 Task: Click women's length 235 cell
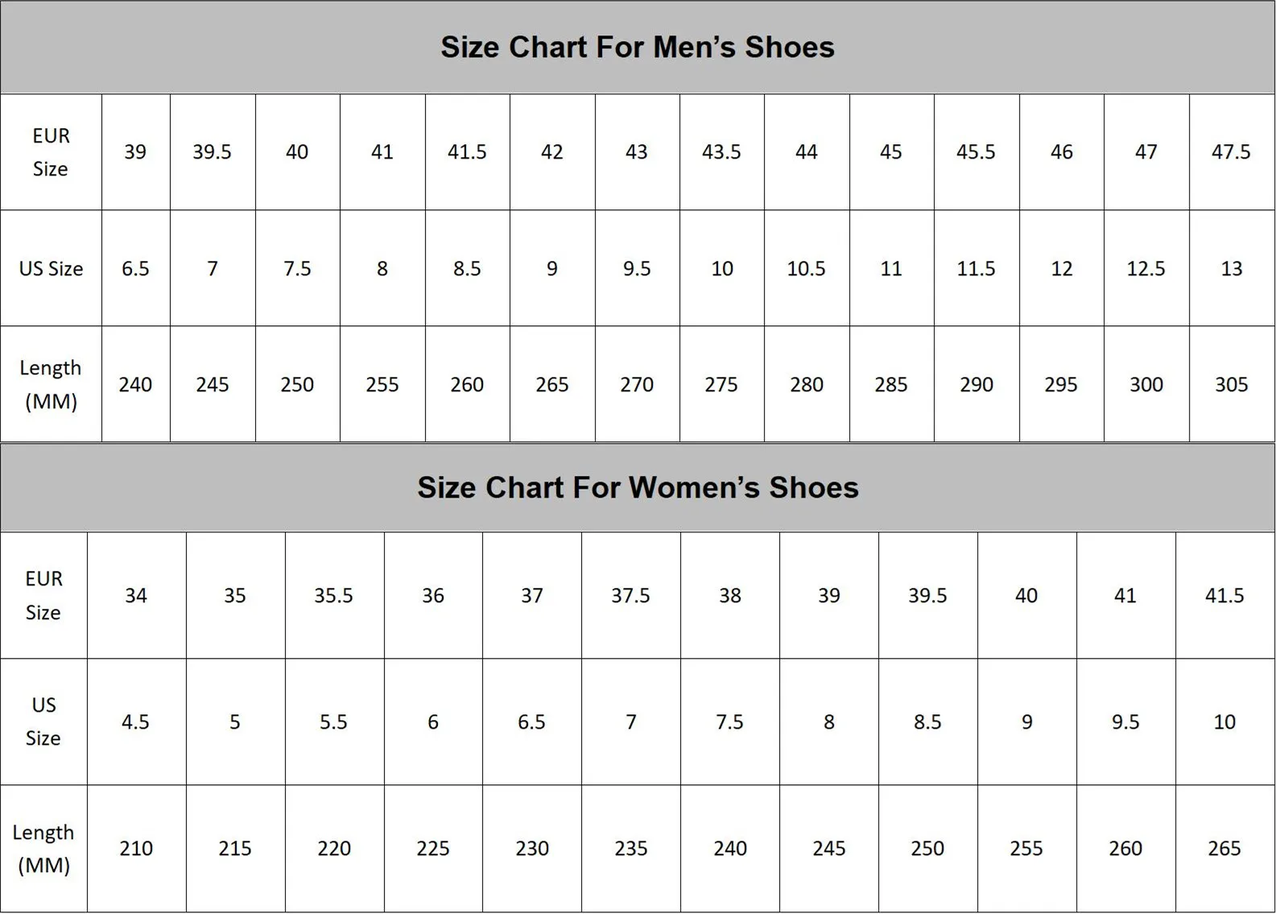point(630,848)
